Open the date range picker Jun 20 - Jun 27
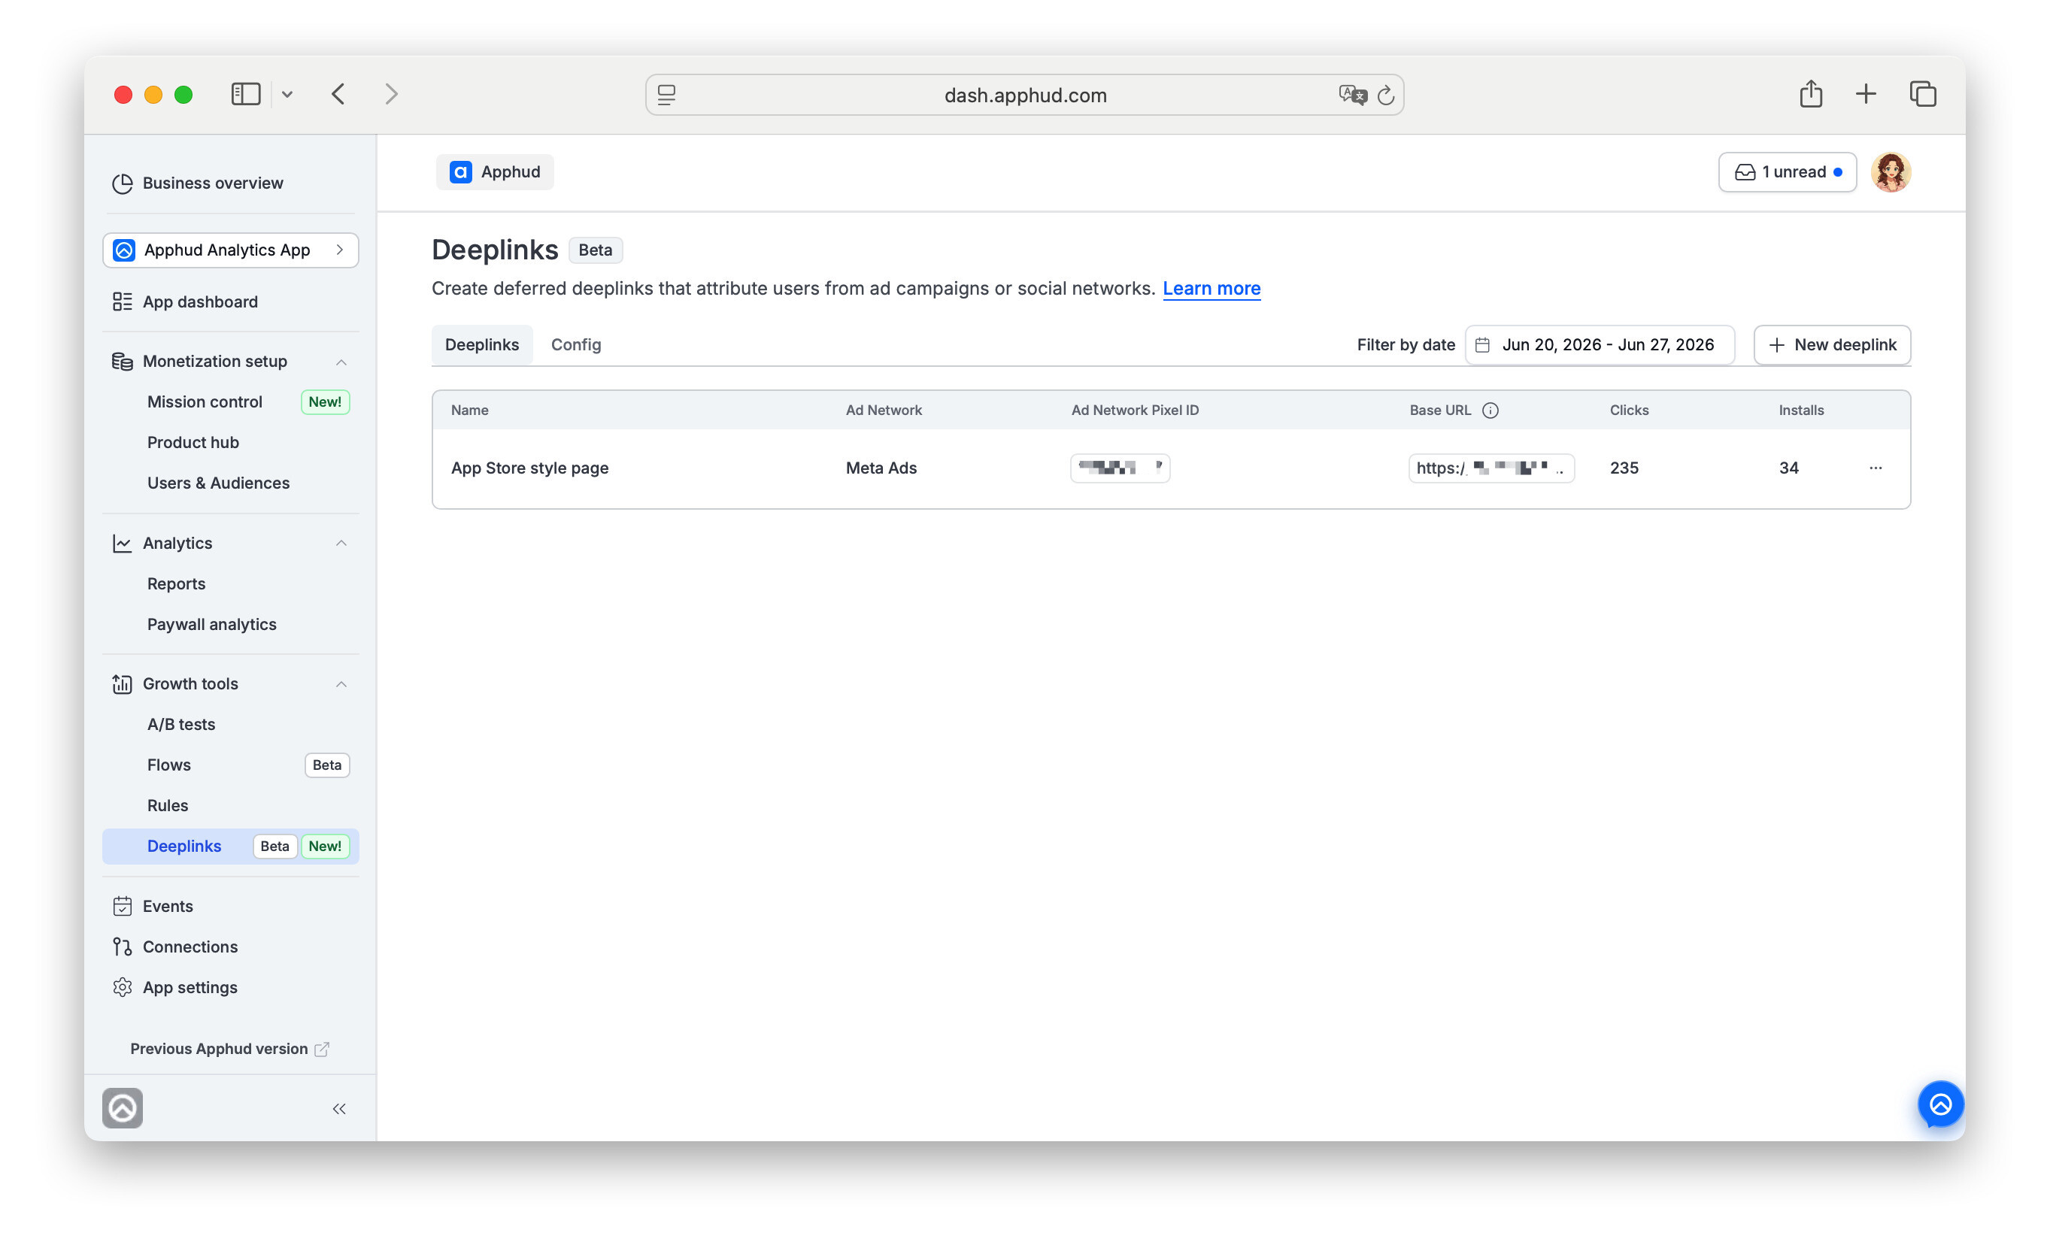2050x1254 pixels. coord(1600,345)
